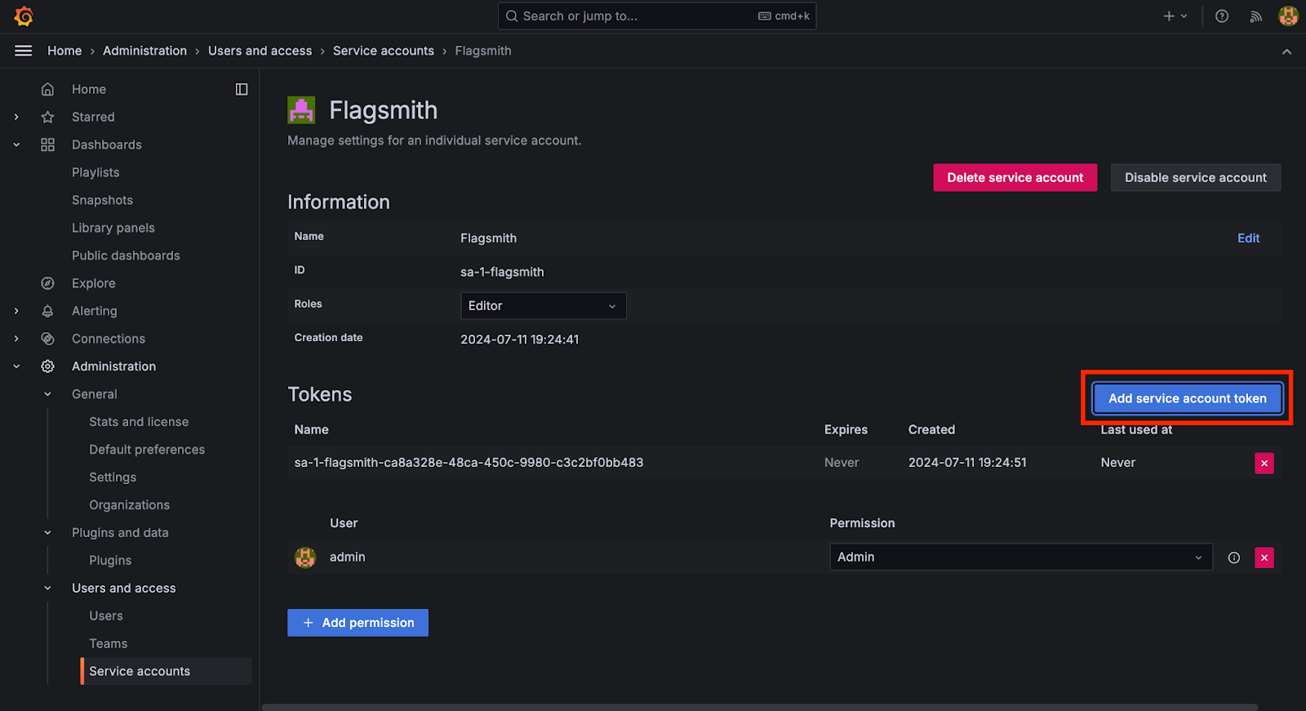Open the Roles Editor dropdown
The height and width of the screenshot is (711, 1306).
(544, 305)
